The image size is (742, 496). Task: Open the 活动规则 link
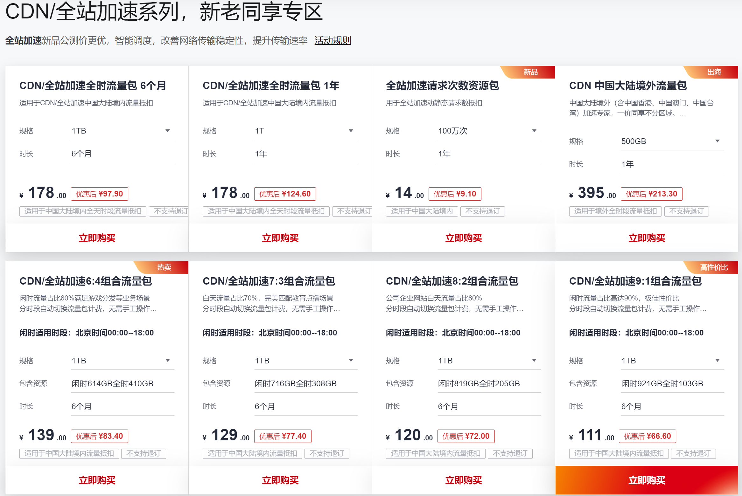point(332,41)
